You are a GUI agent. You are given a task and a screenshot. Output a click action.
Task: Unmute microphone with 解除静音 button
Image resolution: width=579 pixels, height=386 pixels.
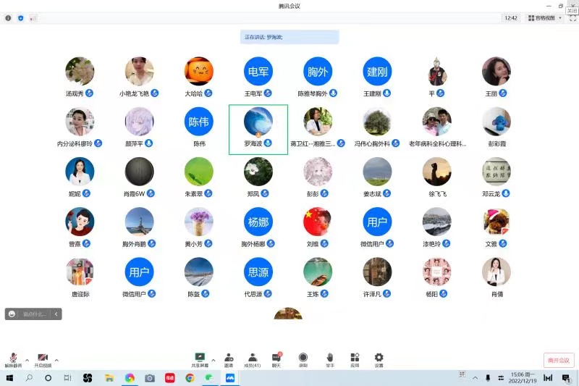[13, 359]
